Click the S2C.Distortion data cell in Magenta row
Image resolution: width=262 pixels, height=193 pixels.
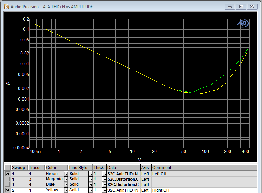[123, 179]
